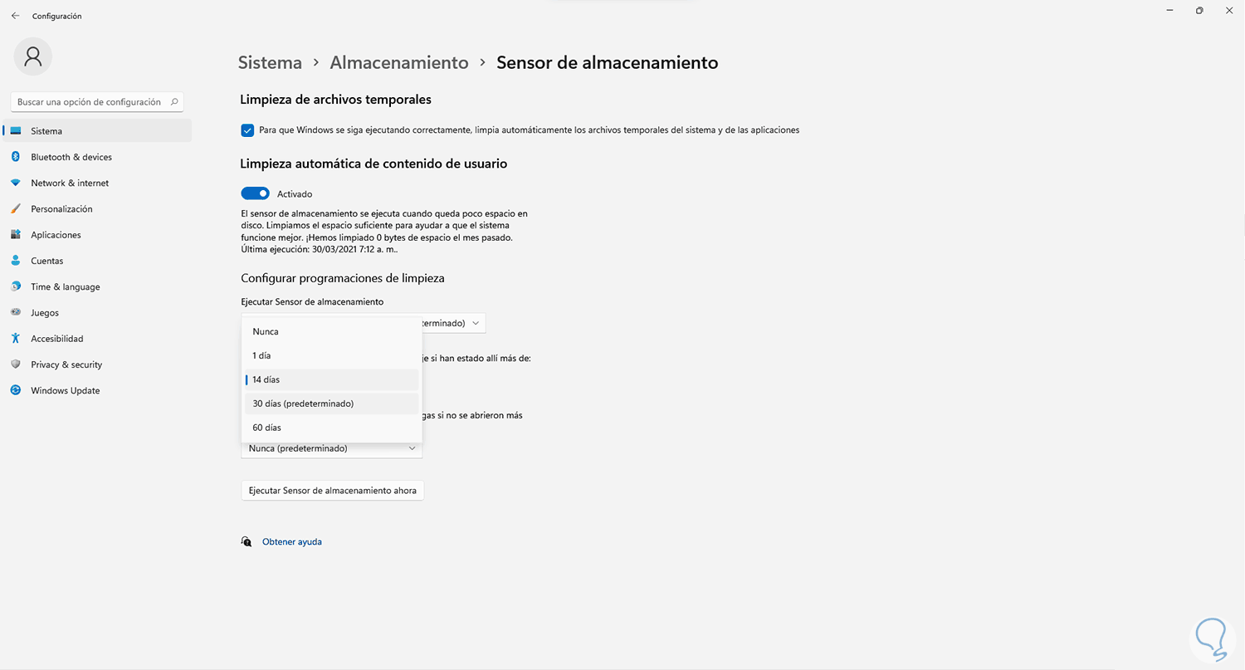Open Privacy & security settings

tap(66, 364)
